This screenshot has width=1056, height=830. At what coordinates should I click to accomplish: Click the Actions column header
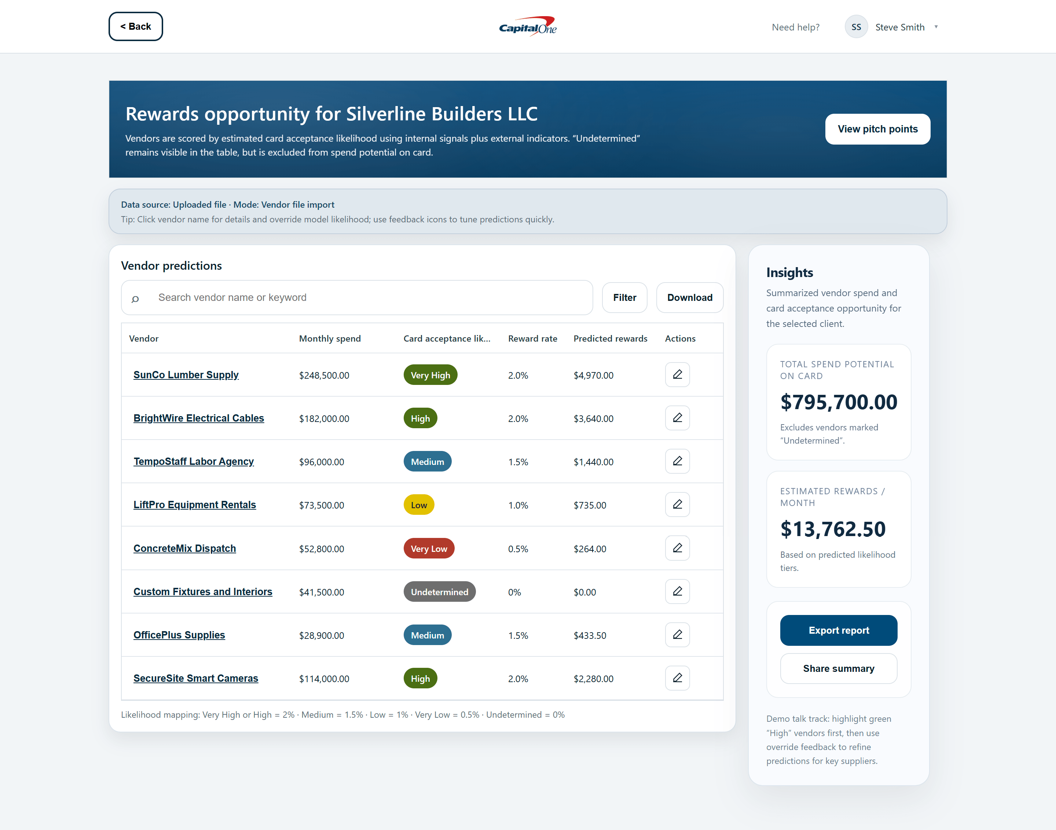680,338
